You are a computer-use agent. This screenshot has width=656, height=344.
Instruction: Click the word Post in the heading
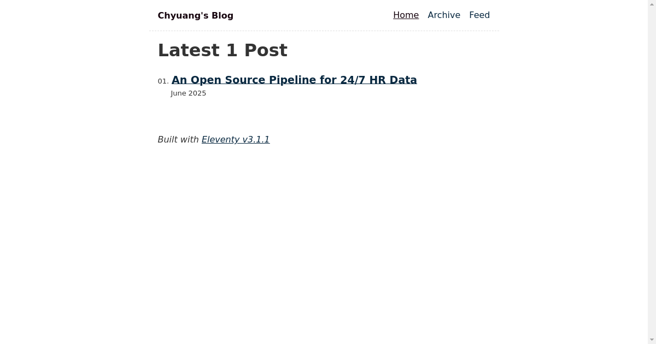pos(266,50)
